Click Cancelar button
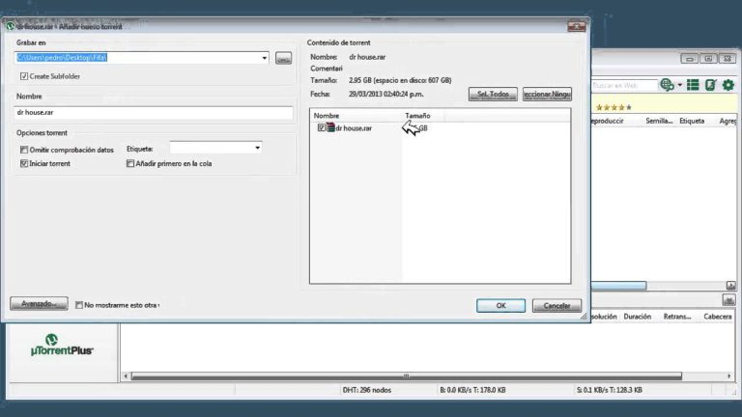Screen dimensions: 742x417 pos(556,305)
